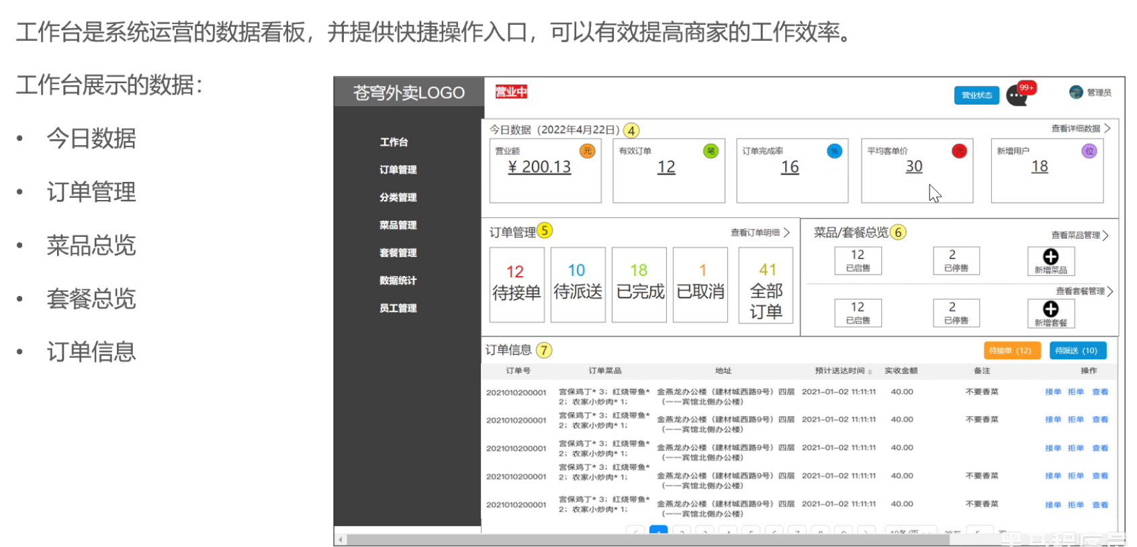The height and width of the screenshot is (547, 1137).
Task: Click the 实收金额 column header
Action: click(x=901, y=370)
